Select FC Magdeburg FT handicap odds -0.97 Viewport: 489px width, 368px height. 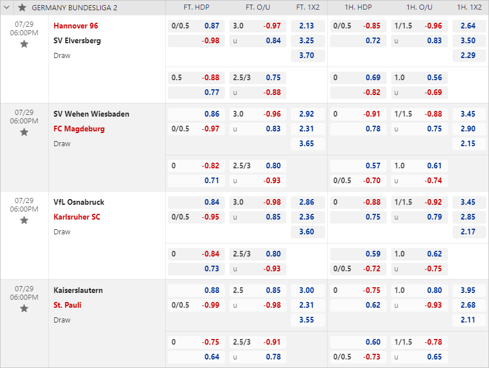coord(196,129)
